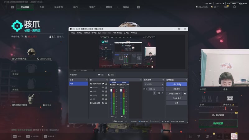The image size is (249, 140).
Task: Open the 场景集合(S) menu in OBS
Action: click(x=118, y=33)
